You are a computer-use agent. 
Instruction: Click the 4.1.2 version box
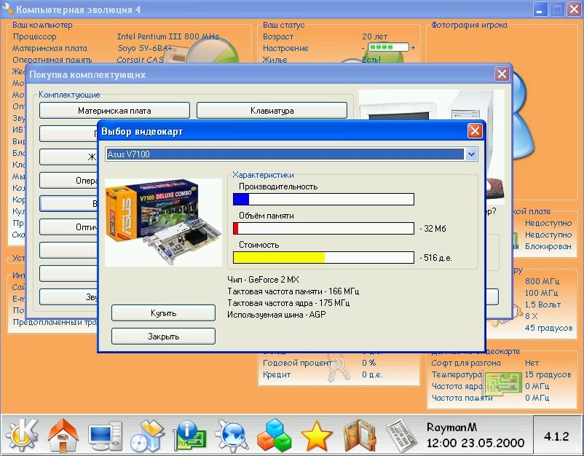click(x=556, y=436)
